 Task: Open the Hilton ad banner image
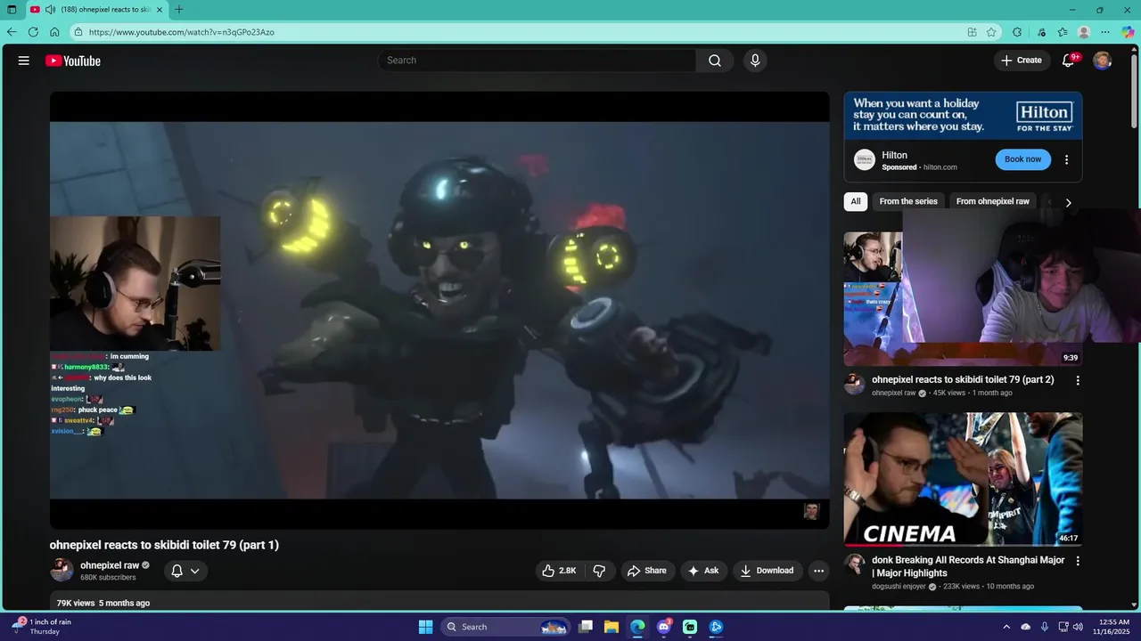(x=963, y=115)
